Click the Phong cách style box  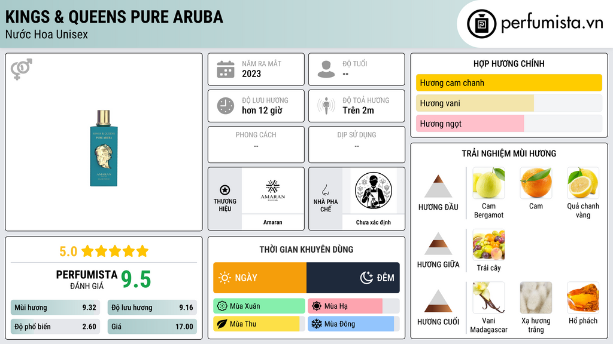click(x=256, y=145)
